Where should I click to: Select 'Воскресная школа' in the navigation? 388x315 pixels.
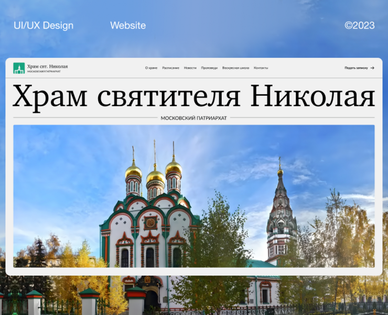[x=235, y=68]
